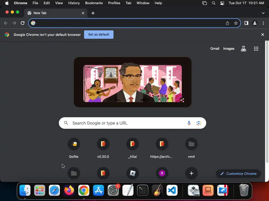The width and height of the screenshot is (269, 201).
Task: Open the Tab menu
Action: [128, 3]
